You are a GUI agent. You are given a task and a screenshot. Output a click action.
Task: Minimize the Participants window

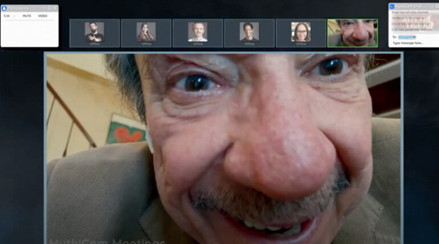(x=44, y=8)
